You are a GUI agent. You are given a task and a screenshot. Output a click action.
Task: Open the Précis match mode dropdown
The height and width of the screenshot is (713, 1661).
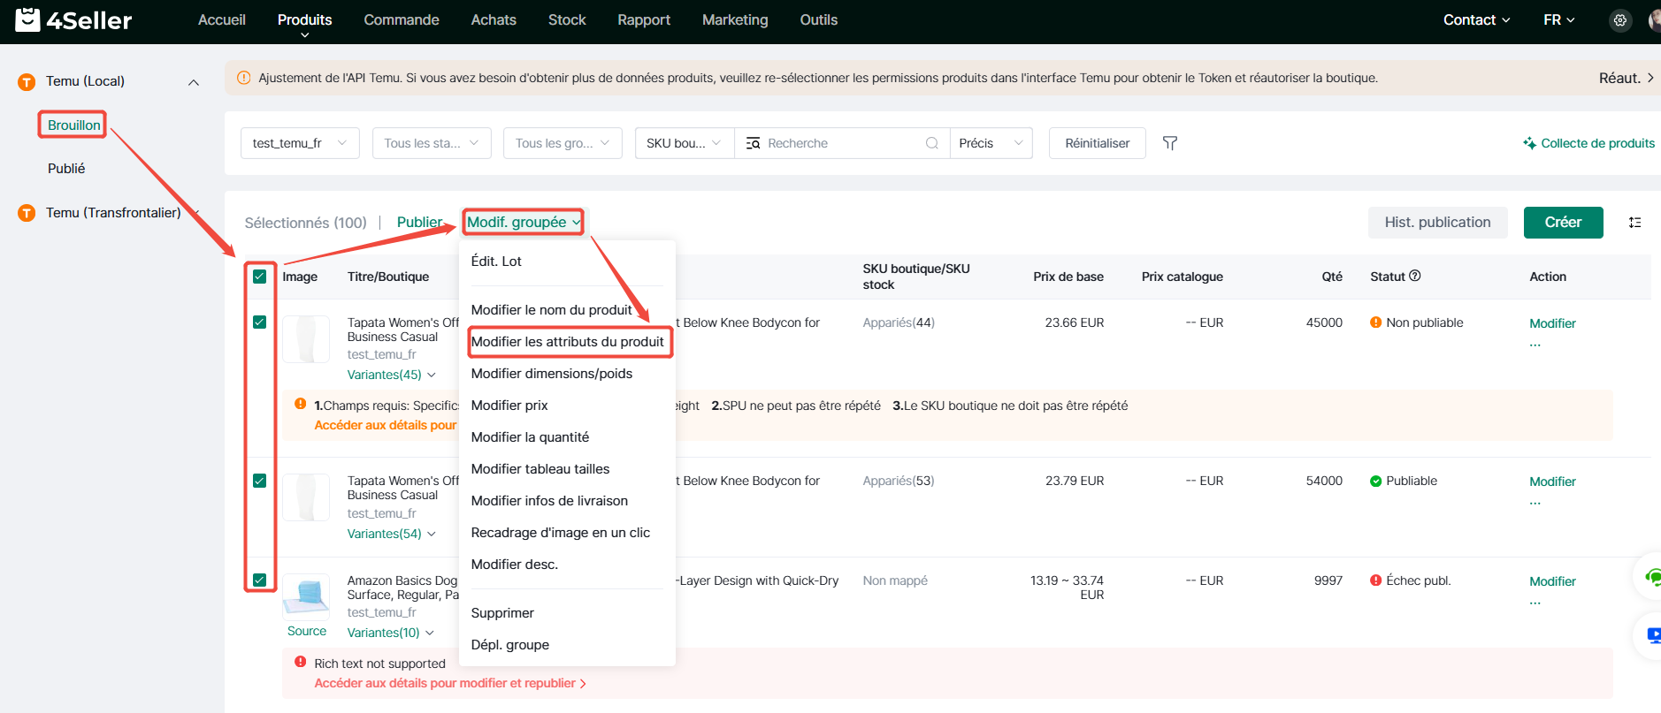(991, 143)
